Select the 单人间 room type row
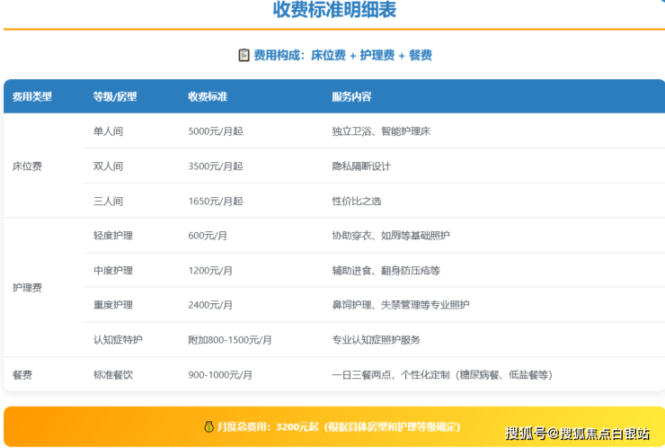665x448 pixels. (108, 131)
